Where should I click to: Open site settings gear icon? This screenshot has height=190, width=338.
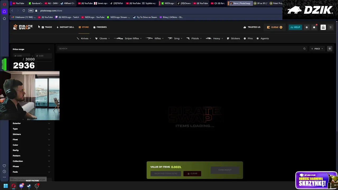[307, 27]
